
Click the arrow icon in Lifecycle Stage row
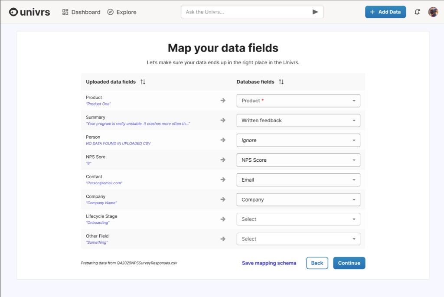tap(223, 219)
